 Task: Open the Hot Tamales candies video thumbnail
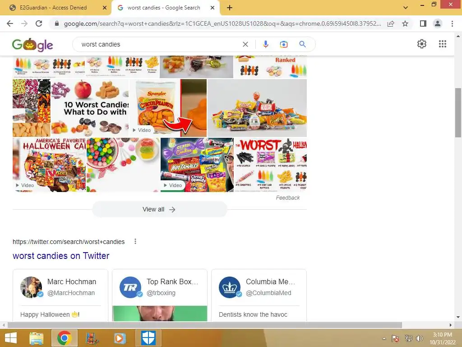[x=197, y=164]
